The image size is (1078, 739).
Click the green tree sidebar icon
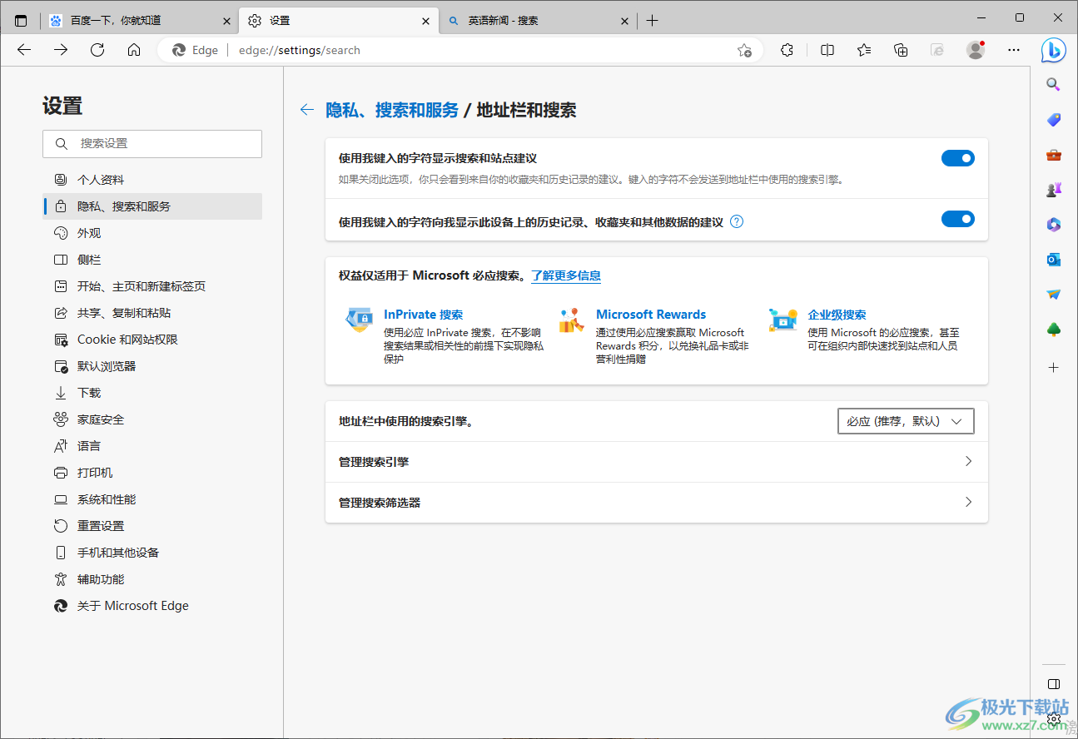1053,330
